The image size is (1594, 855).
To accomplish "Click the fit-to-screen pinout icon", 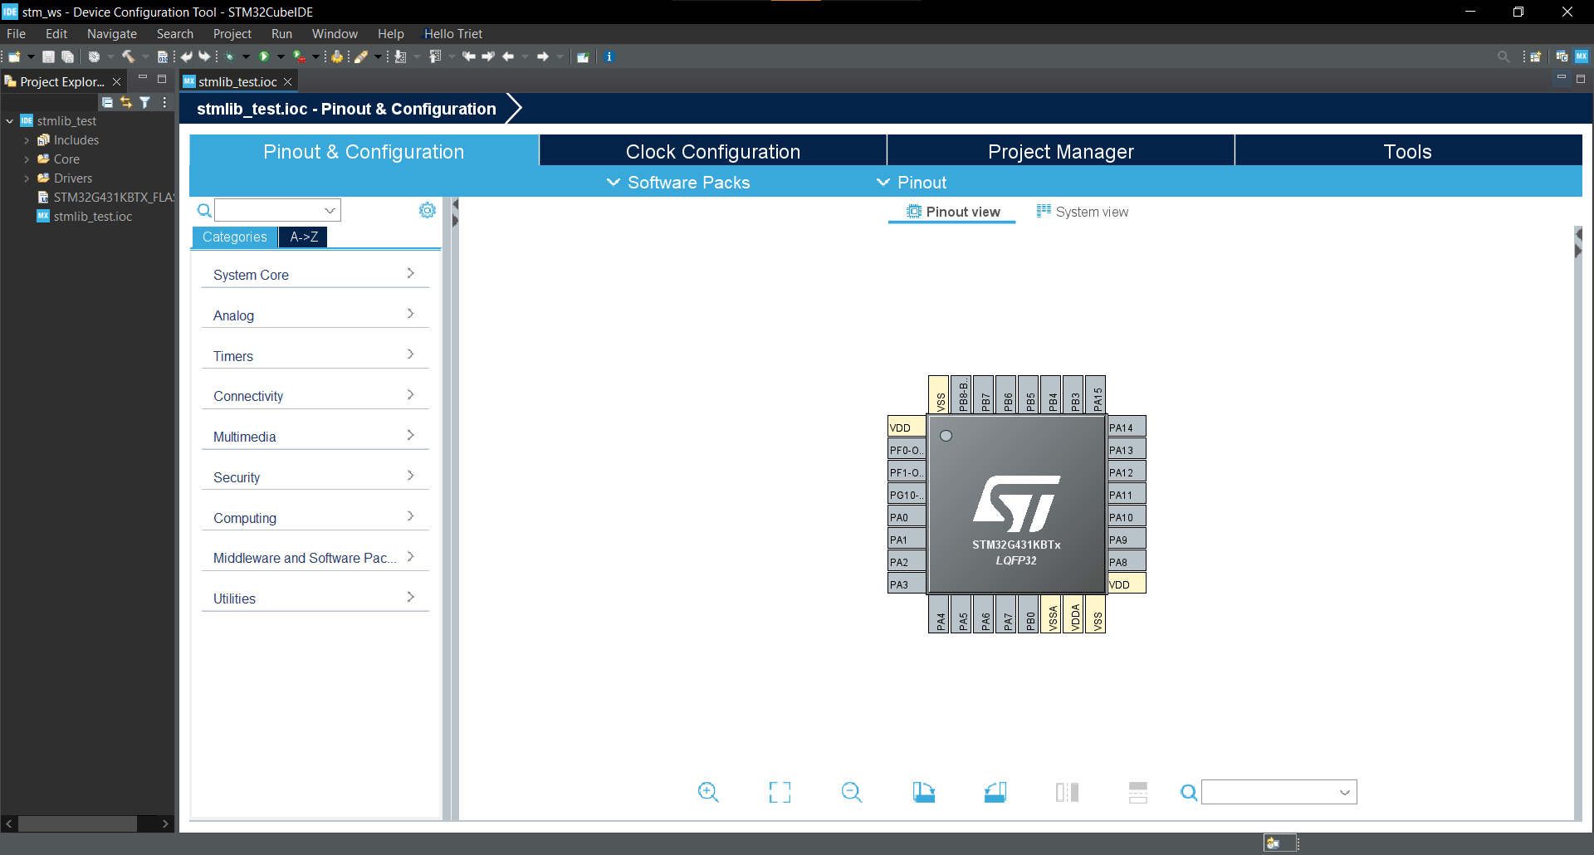I will coord(780,792).
